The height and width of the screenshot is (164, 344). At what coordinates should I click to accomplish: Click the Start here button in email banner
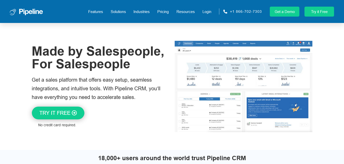point(252,115)
